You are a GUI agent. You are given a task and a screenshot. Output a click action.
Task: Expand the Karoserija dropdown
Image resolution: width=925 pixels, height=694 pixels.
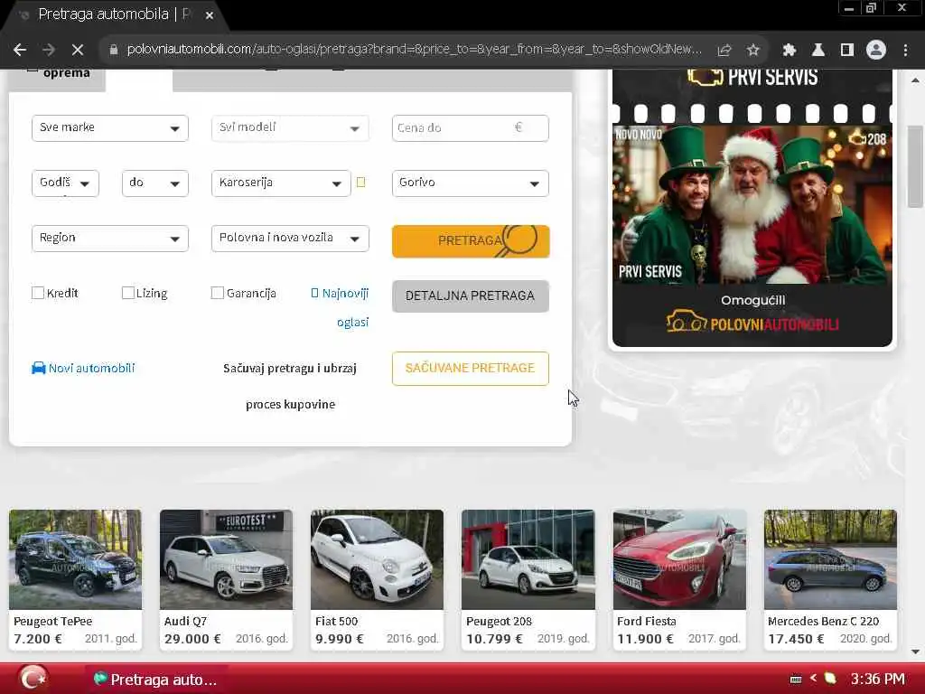281,183
